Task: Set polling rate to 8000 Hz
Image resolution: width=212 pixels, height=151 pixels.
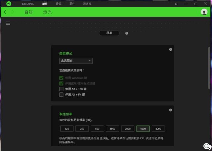Action: coord(158,129)
